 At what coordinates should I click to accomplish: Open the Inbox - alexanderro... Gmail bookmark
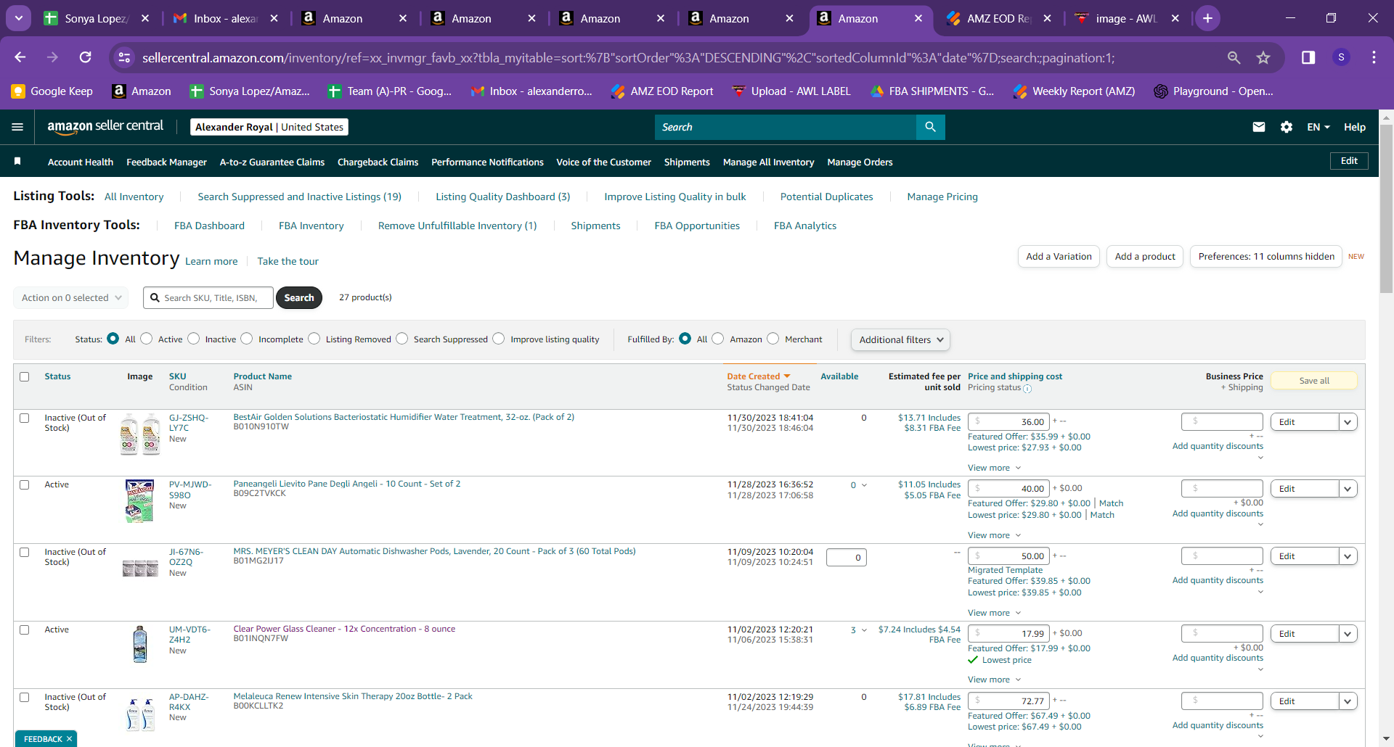pyautogui.click(x=531, y=91)
